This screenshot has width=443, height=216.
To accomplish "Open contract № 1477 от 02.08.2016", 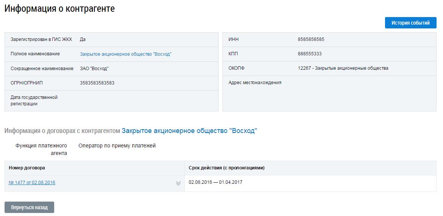I will tap(32, 183).
